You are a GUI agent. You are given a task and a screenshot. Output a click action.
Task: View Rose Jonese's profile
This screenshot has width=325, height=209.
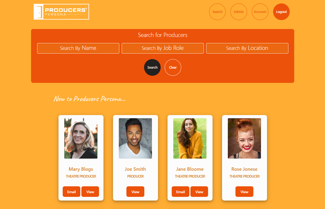[244, 192]
